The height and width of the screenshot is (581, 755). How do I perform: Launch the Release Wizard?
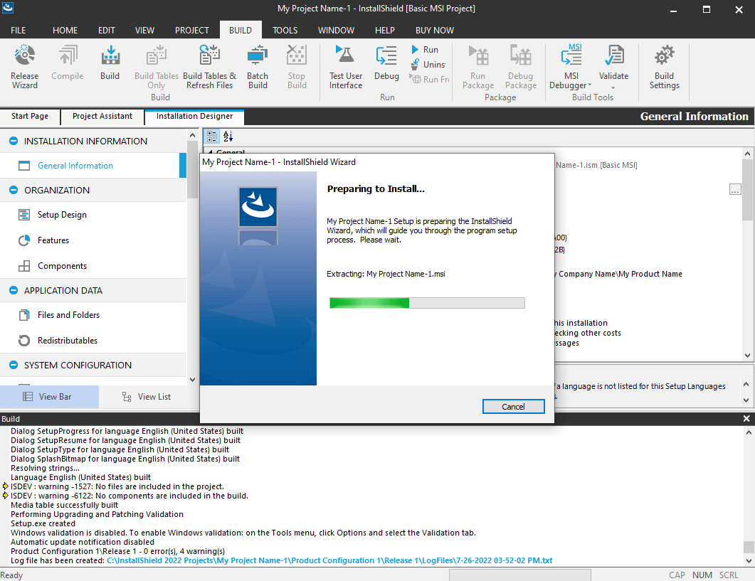point(24,68)
